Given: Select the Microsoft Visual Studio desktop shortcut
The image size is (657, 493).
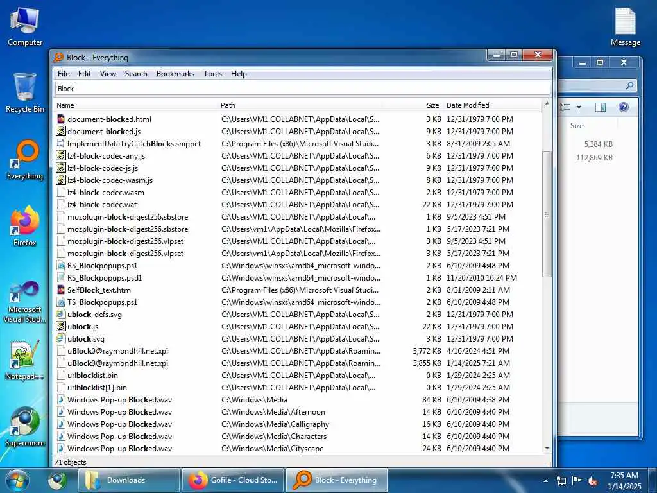Looking at the screenshot, I should (25, 302).
